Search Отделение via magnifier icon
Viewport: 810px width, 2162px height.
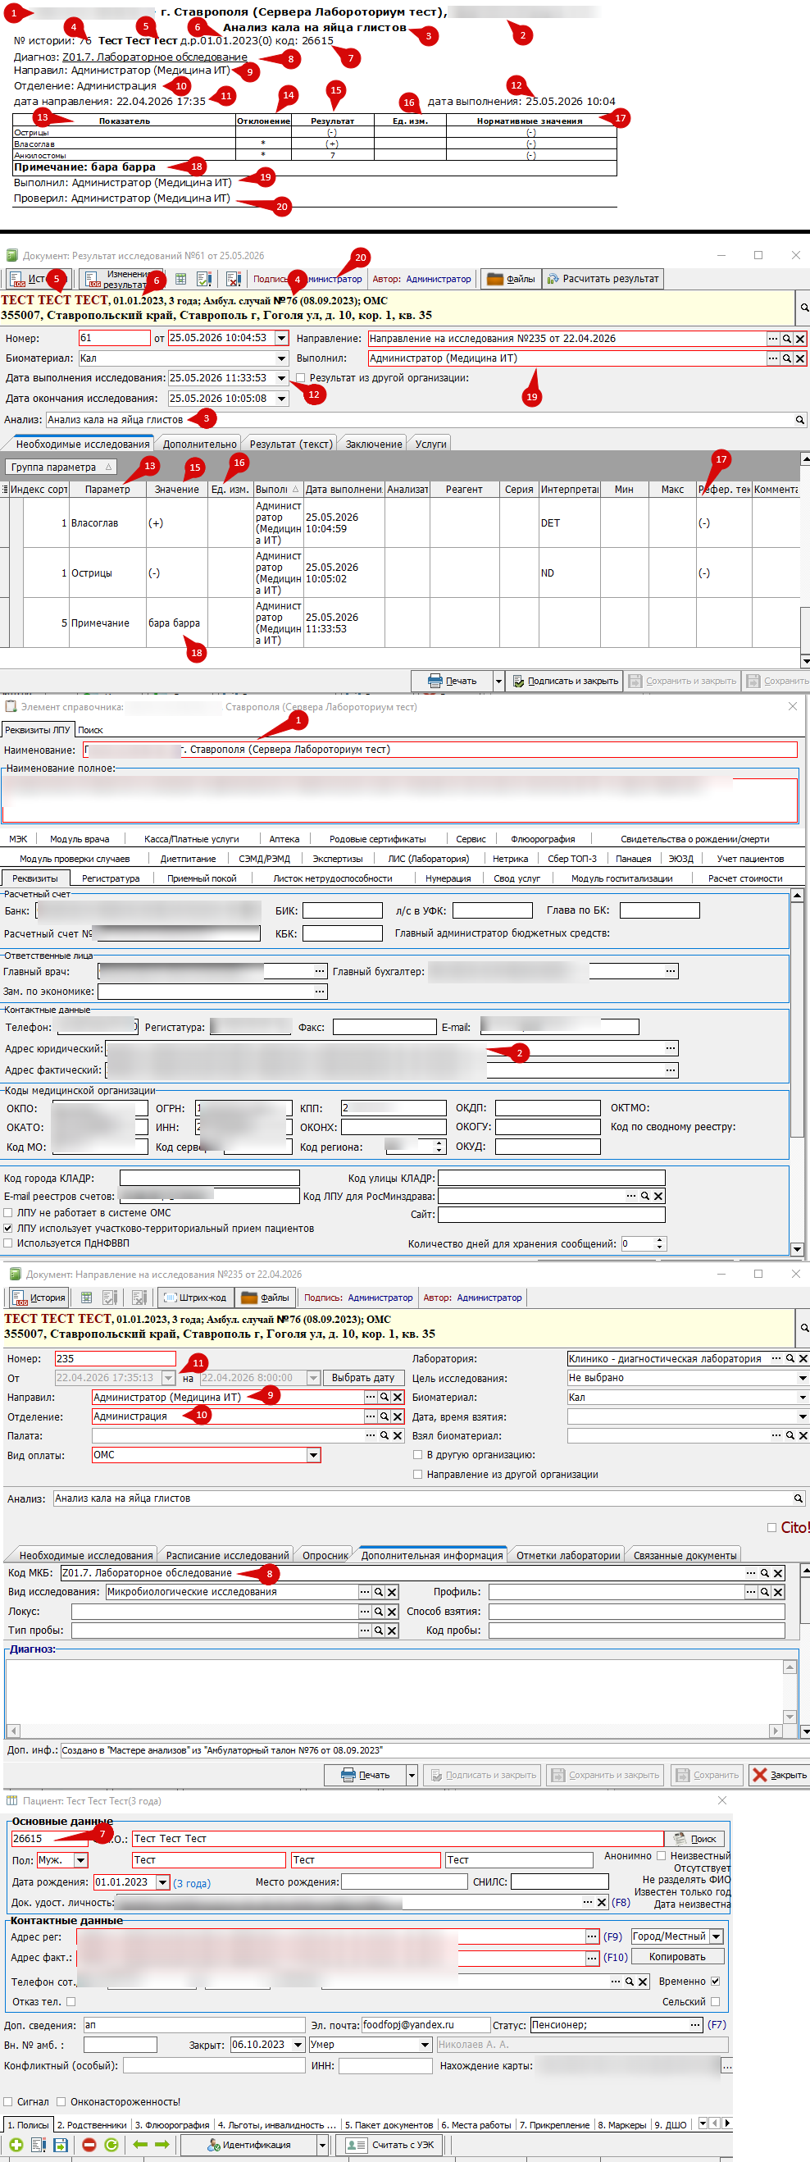pyautogui.click(x=384, y=1416)
